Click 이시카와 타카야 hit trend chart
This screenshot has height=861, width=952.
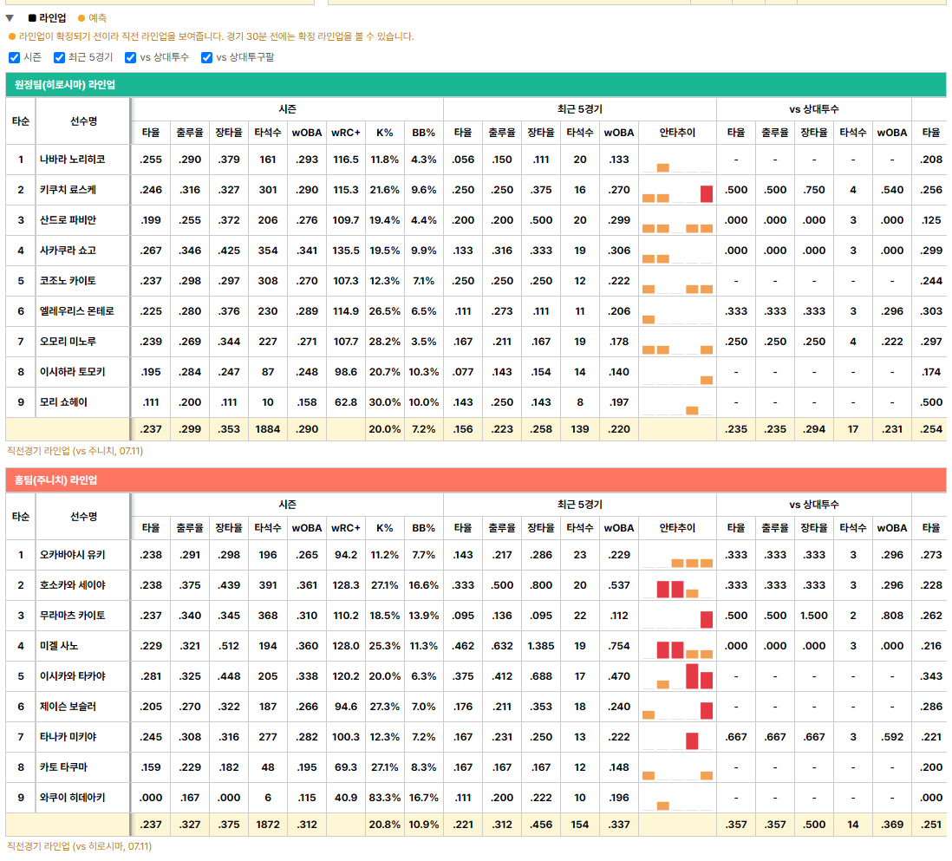click(x=677, y=675)
